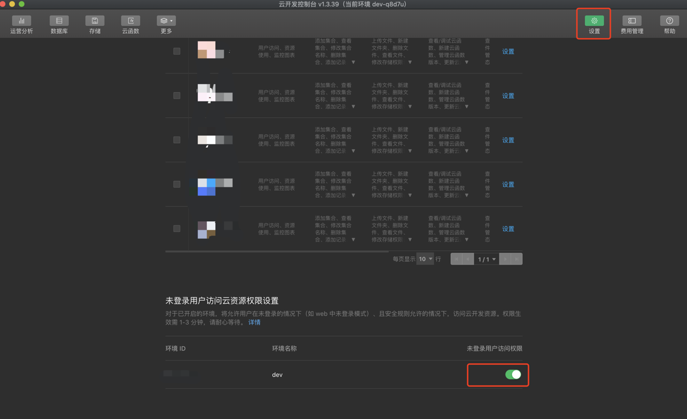
Task: Open the 更多 dropdown menu
Action: pos(166,24)
